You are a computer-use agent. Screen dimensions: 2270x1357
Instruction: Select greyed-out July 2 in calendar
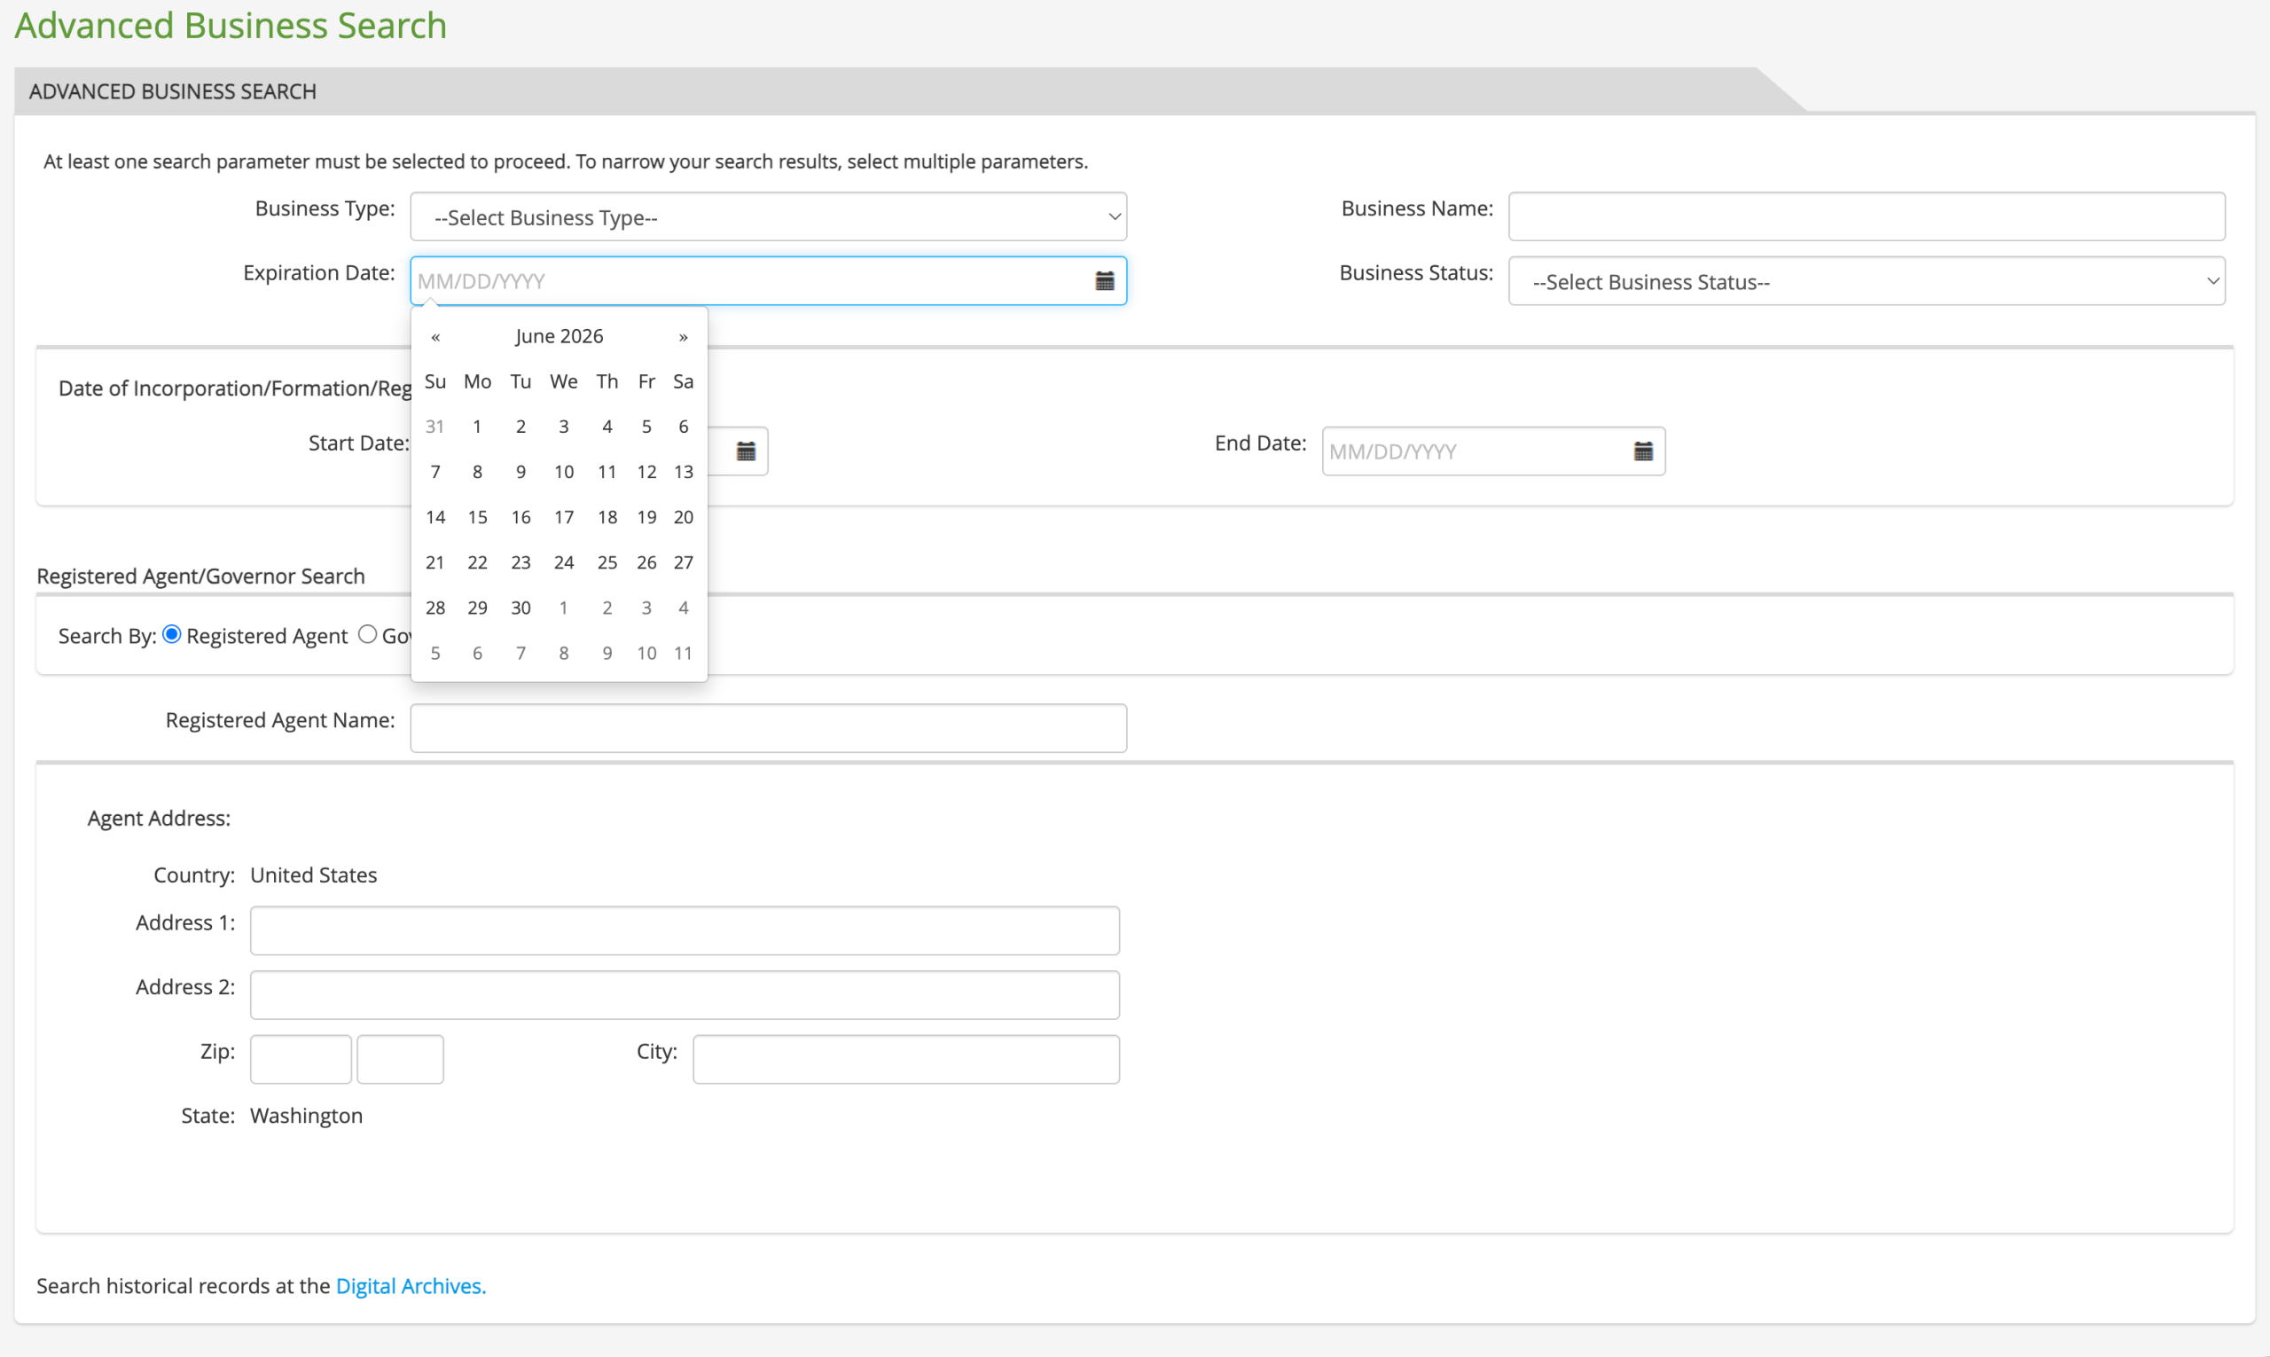tap(607, 608)
